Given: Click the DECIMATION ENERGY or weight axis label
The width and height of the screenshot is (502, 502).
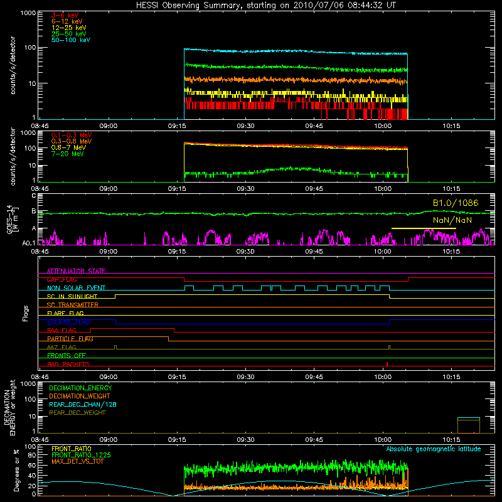Looking at the screenshot, I should pos(9,407).
